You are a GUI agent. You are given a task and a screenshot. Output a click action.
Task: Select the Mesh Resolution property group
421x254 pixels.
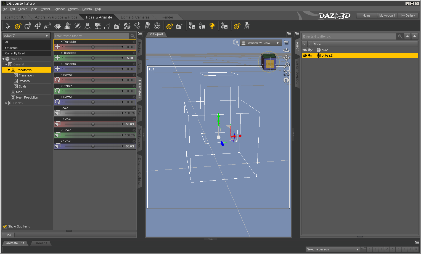(27, 97)
